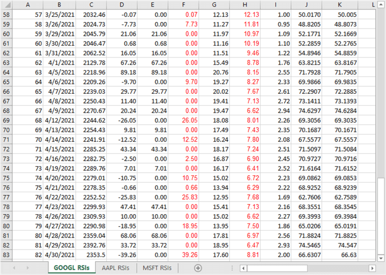Image resolution: width=386 pixels, height=275 pixels.
Task: Open the AAPL RSIs sheet tab
Action: tap(116, 268)
